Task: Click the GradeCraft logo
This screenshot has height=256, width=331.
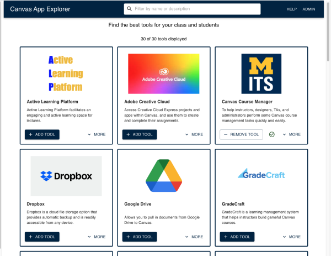Action: coord(261,174)
